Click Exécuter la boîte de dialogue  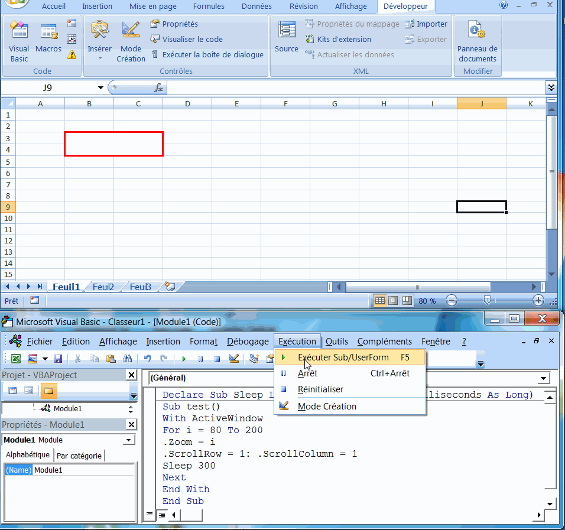tap(207, 55)
